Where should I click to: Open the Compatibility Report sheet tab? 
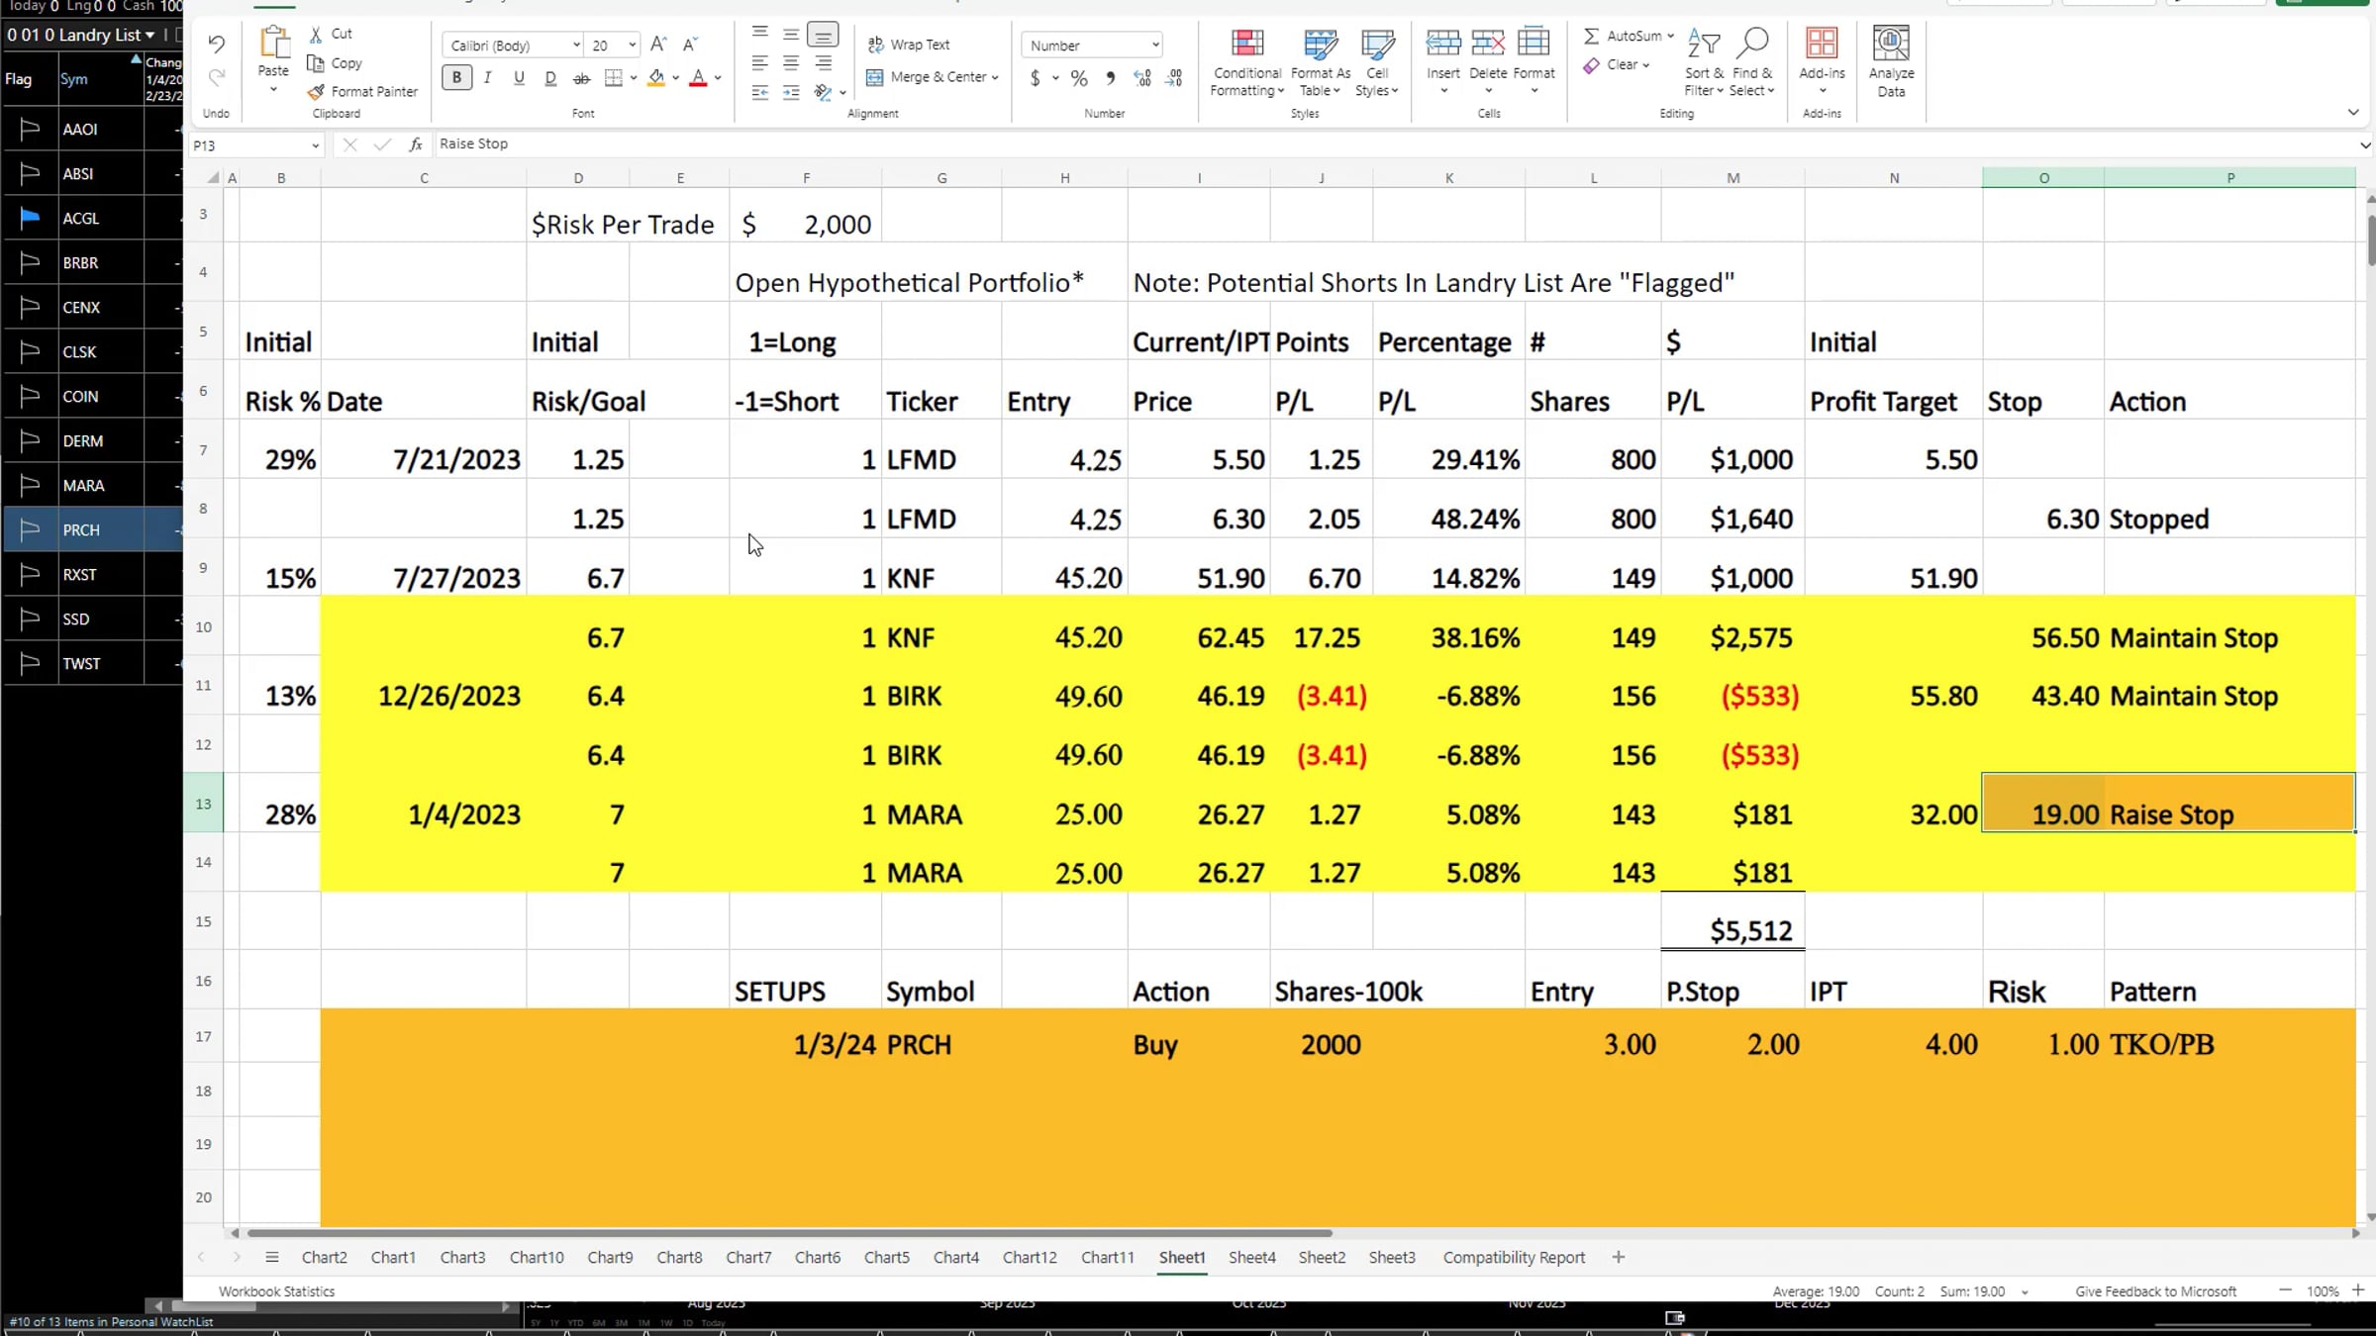[1514, 1257]
